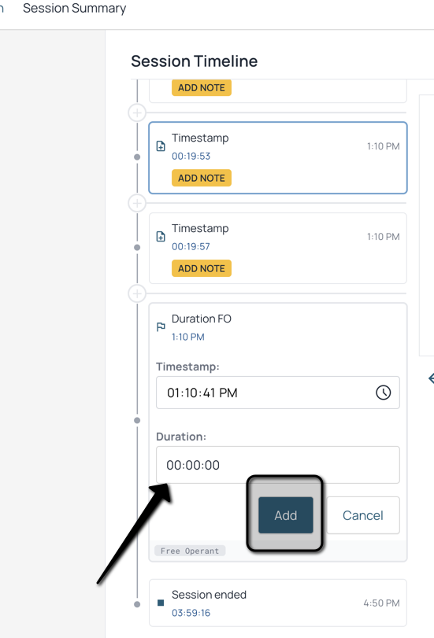Click the note icon beside Timestamp 00:19:57
The height and width of the screenshot is (638, 434).
pos(161,237)
